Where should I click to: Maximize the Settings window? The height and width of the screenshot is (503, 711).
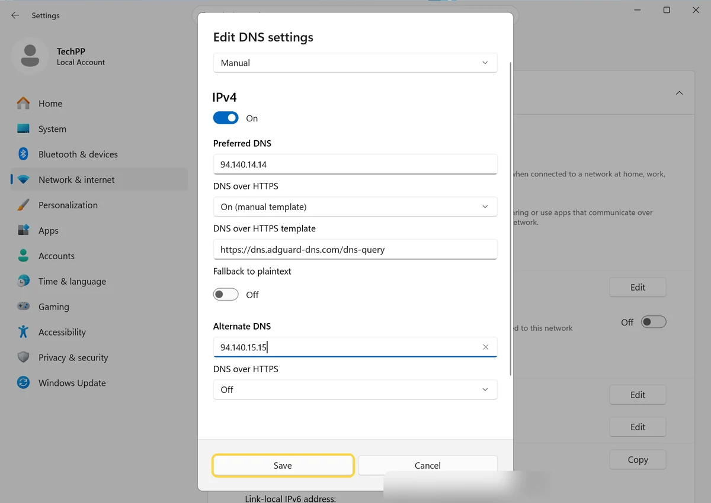tap(667, 10)
